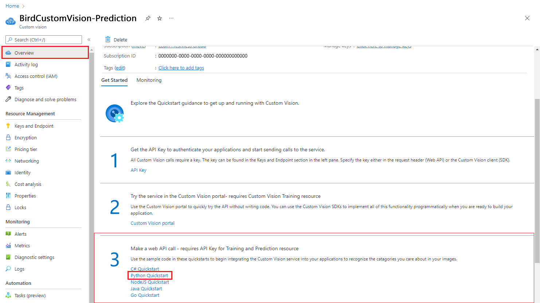Open the API Key link
Image resolution: width=540 pixels, height=303 pixels.
[138, 170]
